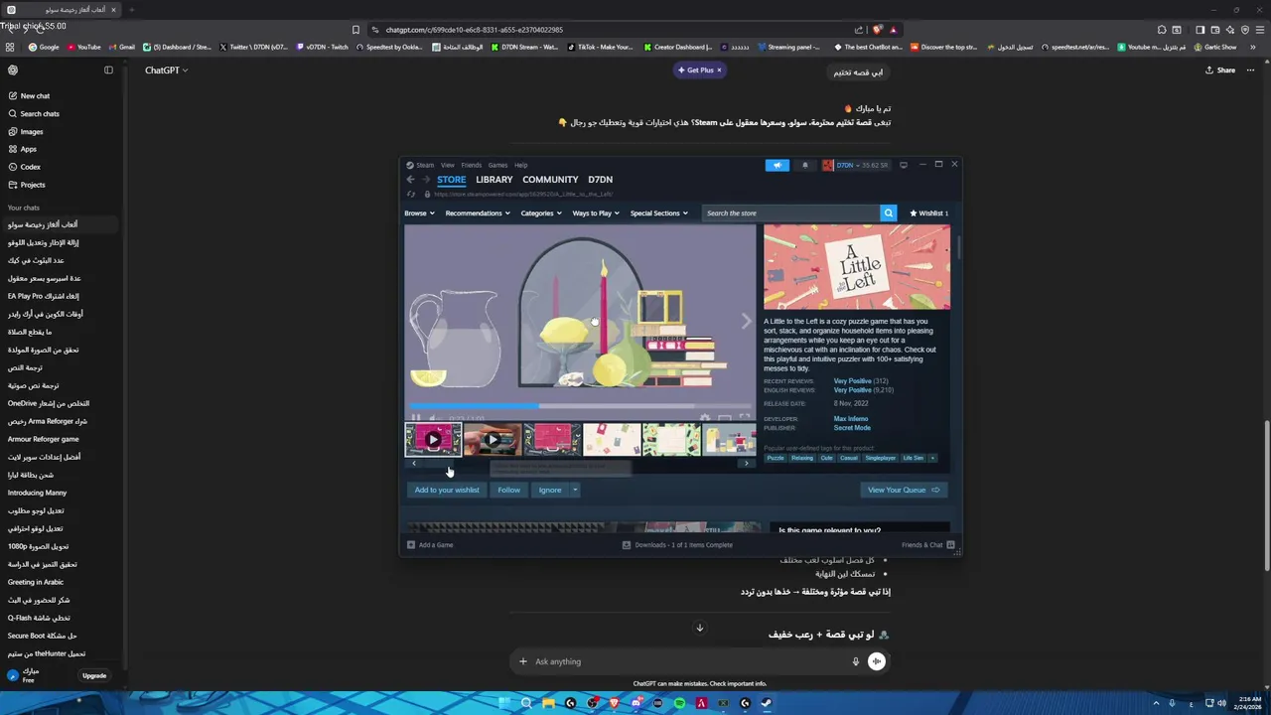Go back with Steam's back arrow
This screenshot has width=1271, height=715.
click(x=410, y=180)
